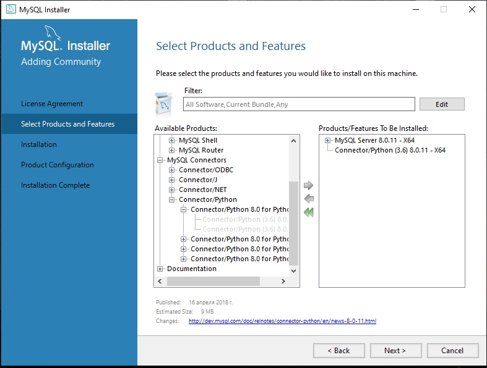This screenshot has height=368, width=487.
Task: Click the Edit filter button
Action: [442, 104]
